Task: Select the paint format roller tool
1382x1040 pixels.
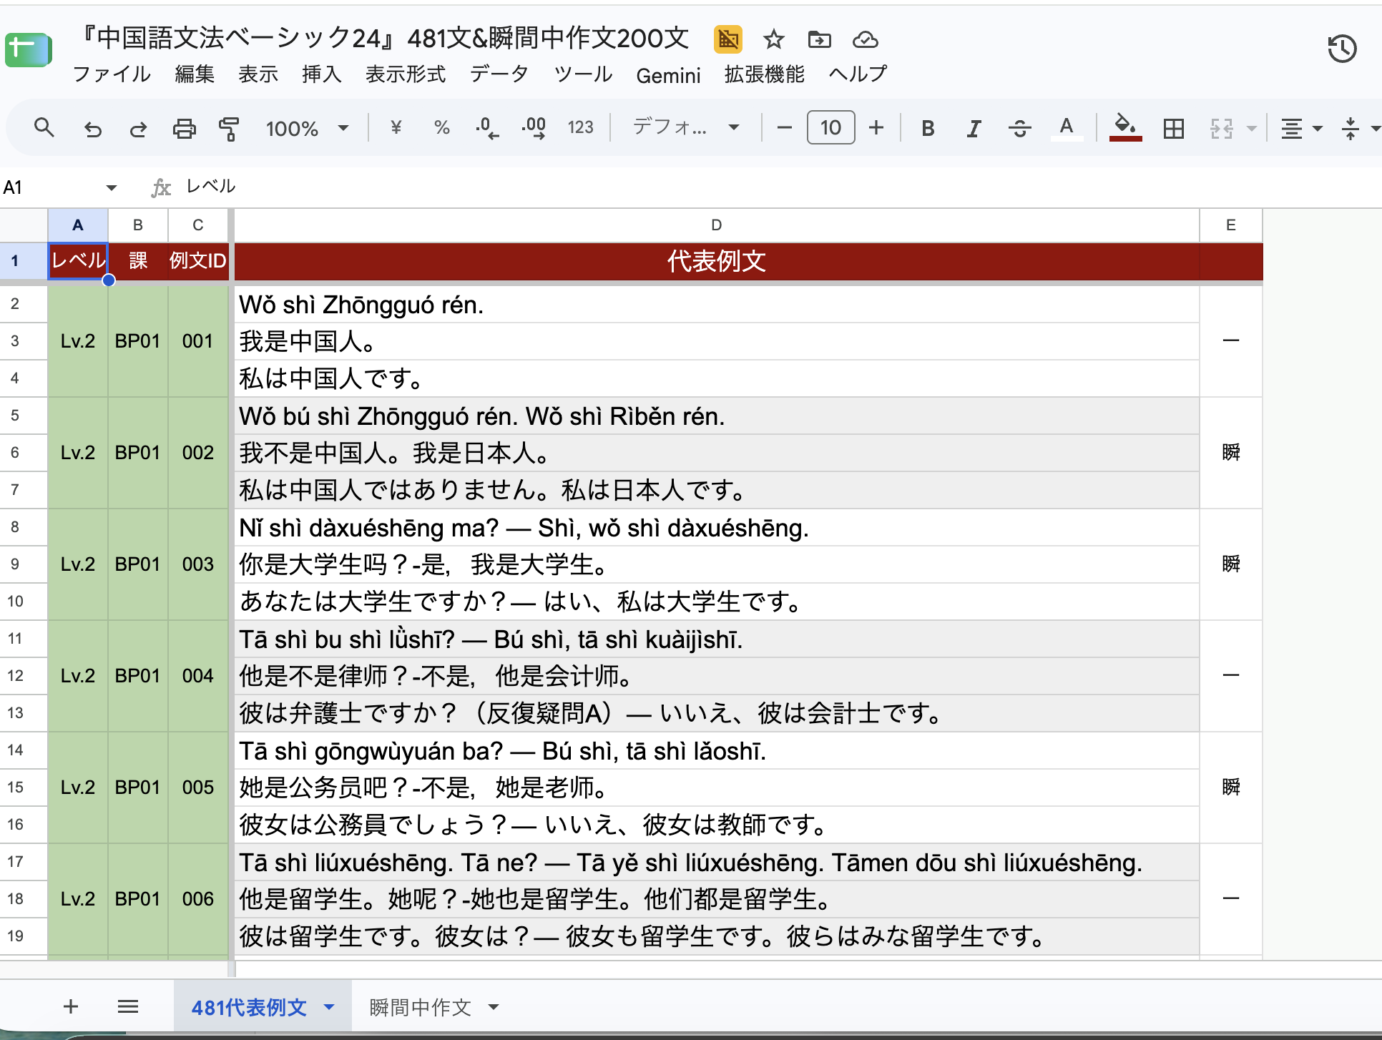Action: [229, 129]
